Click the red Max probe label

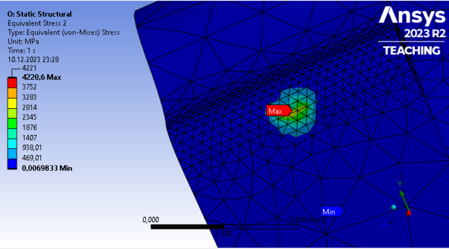(279, 111)
